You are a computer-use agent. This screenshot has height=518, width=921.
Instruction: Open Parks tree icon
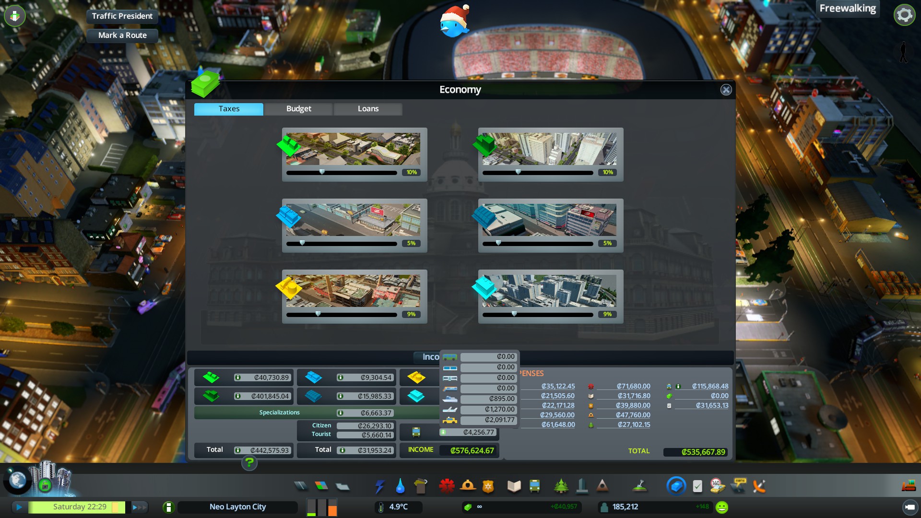click(561, 486)
